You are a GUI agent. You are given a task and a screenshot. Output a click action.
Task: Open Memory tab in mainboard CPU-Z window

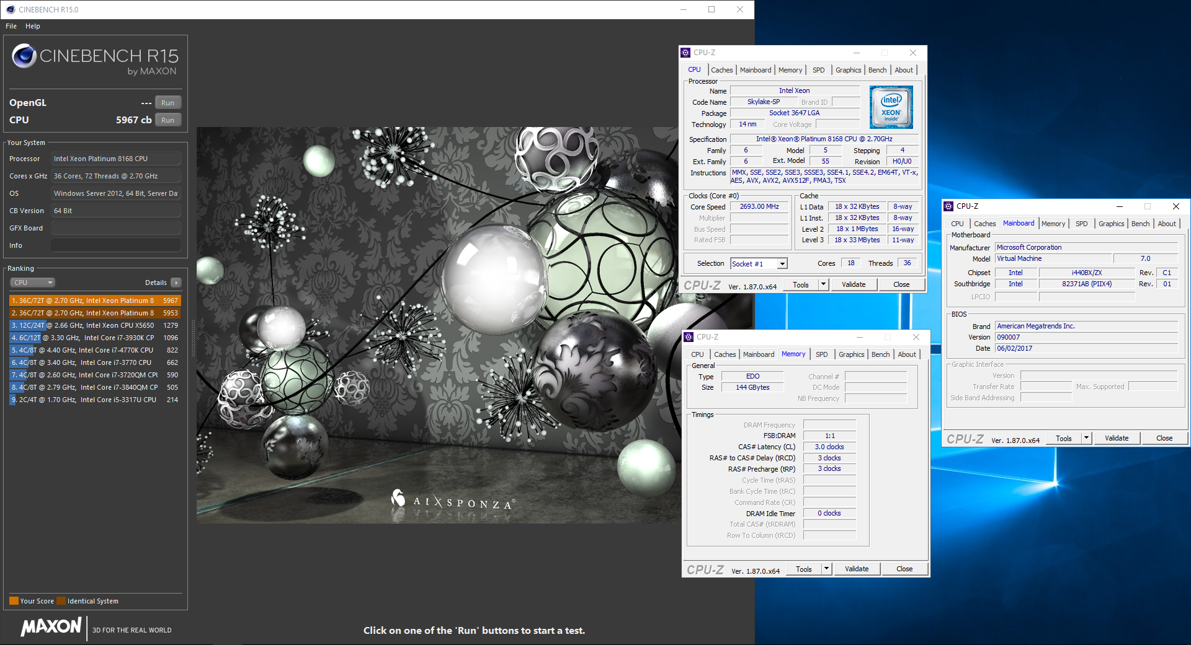[1053, 224]
